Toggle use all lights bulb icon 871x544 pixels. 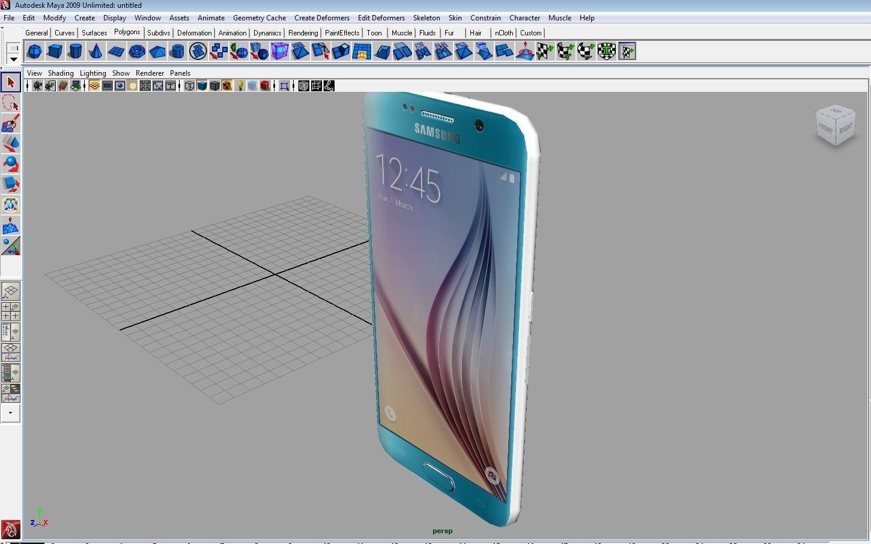(240, 86)
